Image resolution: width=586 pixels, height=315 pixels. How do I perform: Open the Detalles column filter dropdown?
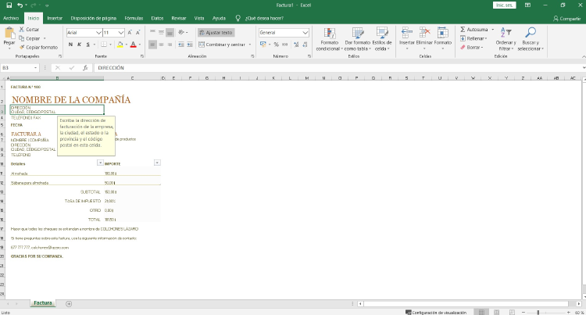[x=99, y=163]
